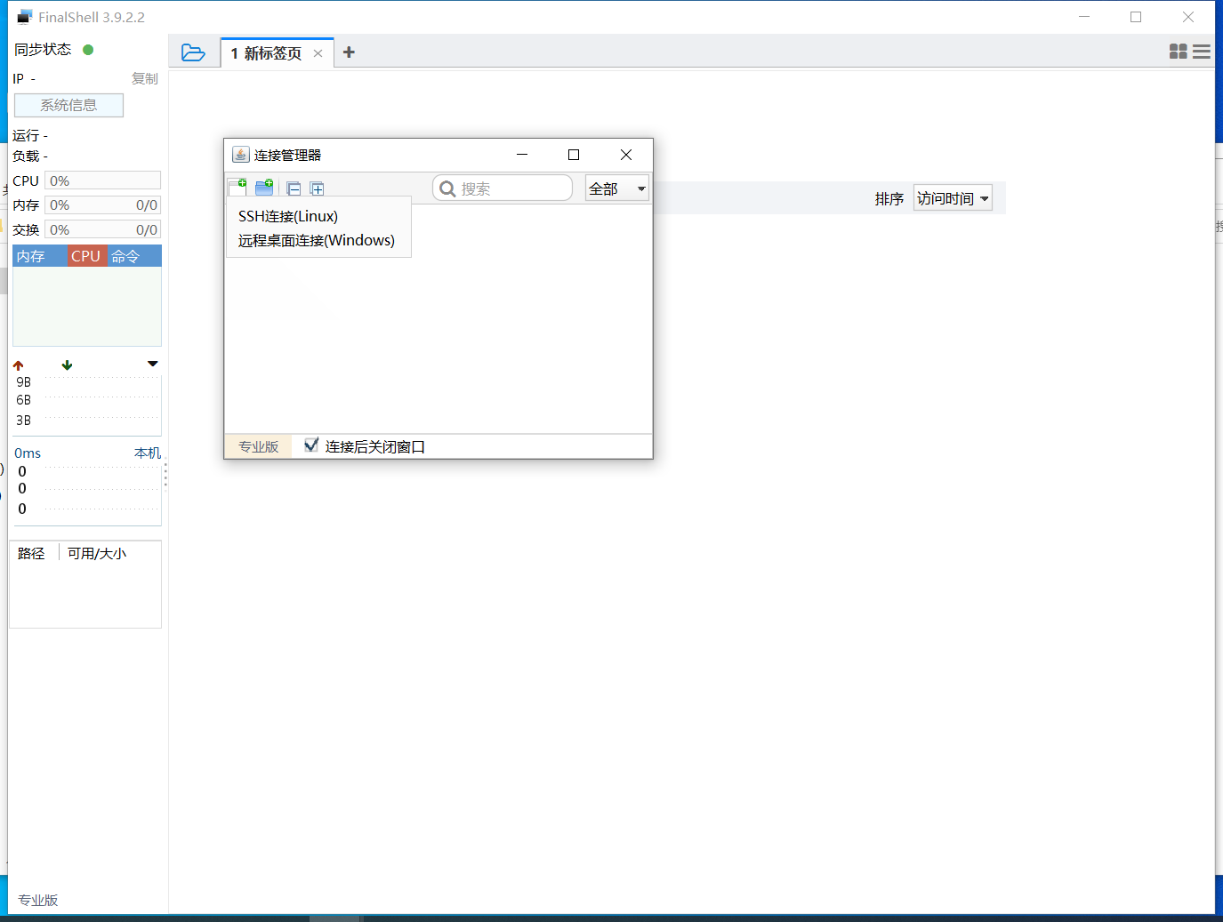This screenshot has width=1223, height=922.
Task: Toggle the 连接后关闭窗口 checkbox
Action: (311, 445)
